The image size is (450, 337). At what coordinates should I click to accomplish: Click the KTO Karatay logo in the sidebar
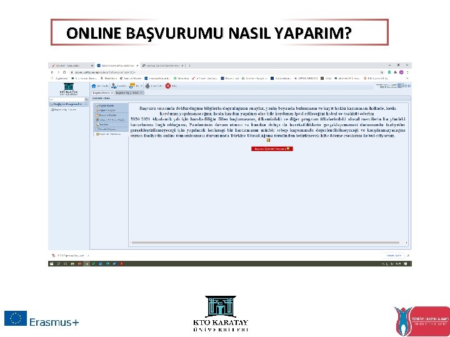69,89
